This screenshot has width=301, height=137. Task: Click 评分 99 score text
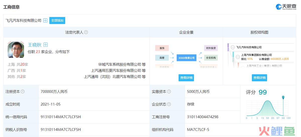coord(256,92)
